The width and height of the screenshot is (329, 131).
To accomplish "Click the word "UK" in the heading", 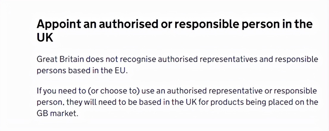I will (x=45, y=37).
